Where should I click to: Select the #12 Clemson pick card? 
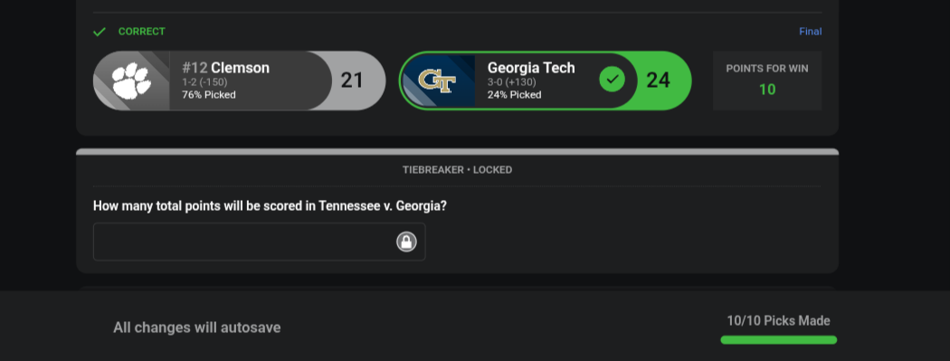point(240,81)
